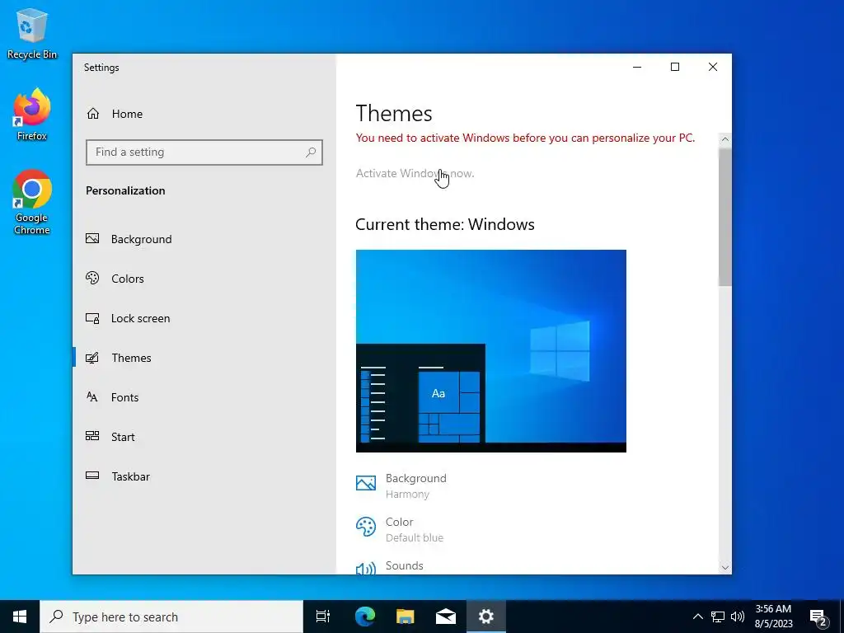Click the Color palette icon under the theme preview
The image size is (844, 633).
(x=365, y=527)
